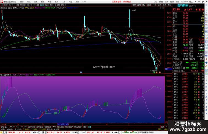Open the 资金分布 tab
208x134 pixels.
[18, 129]
